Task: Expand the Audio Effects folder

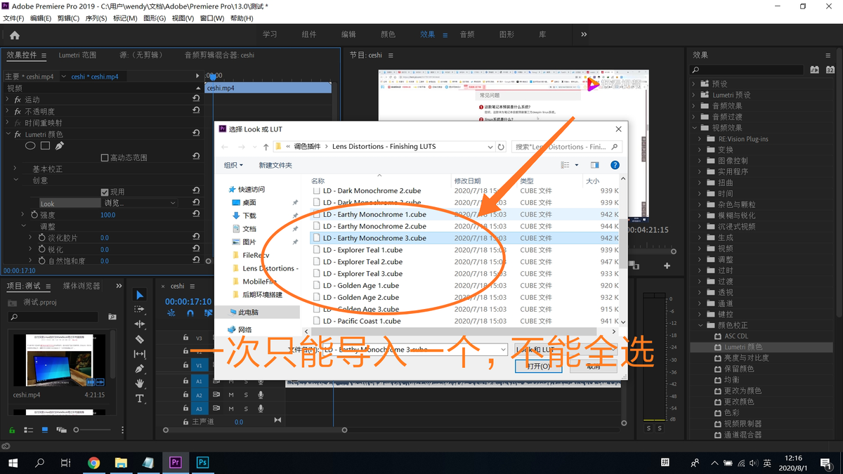Action: tap(694, 106)
